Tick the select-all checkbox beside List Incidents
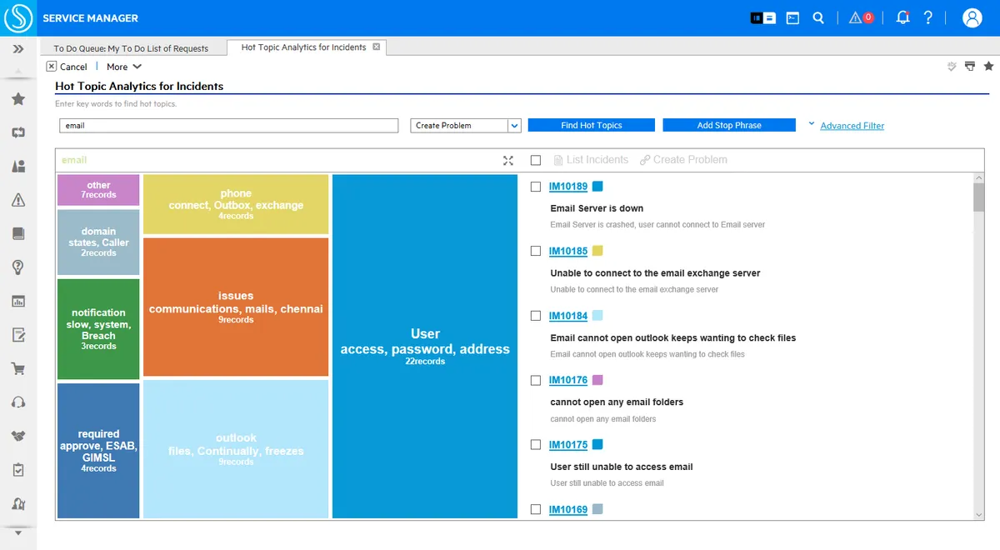This screenshot has height=550, width=1000. (536, 160)
